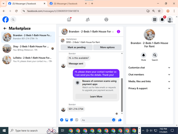Click the Facebook search magnifier icon

(13, 20)
